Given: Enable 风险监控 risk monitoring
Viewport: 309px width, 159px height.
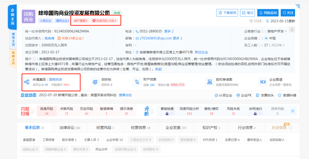Looking at the screenshot, I should coord(268,13).
